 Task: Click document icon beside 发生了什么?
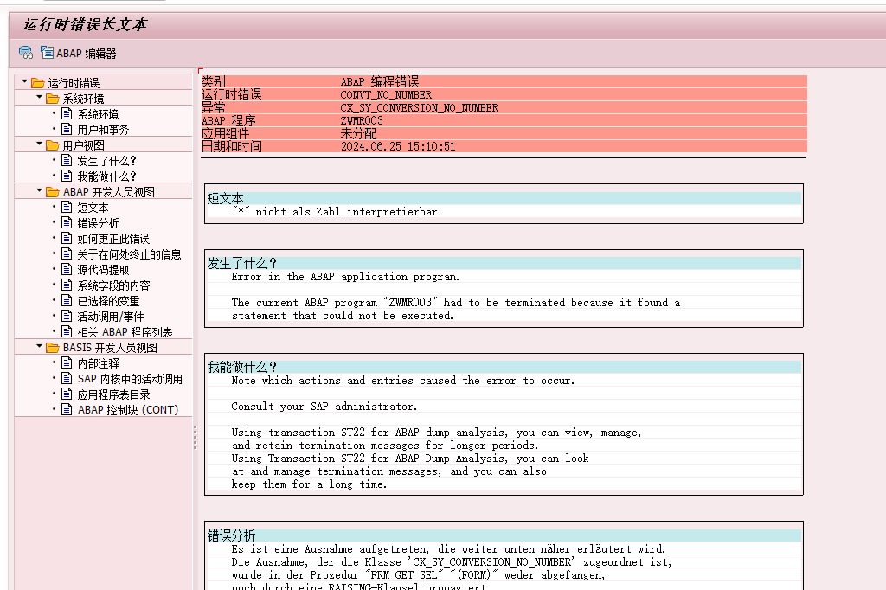[x=67, y=161]
